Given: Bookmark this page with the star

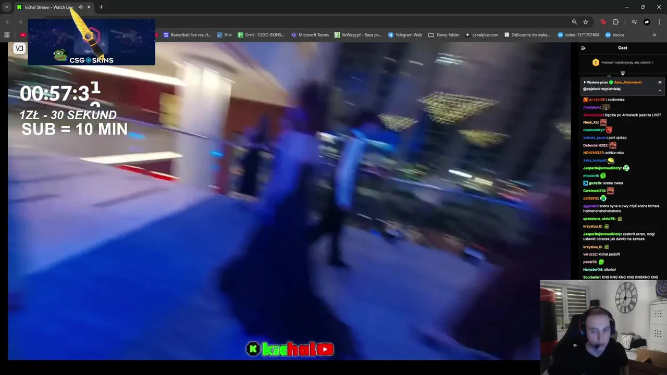Looking at the screenshot, I should coord(586,22).
